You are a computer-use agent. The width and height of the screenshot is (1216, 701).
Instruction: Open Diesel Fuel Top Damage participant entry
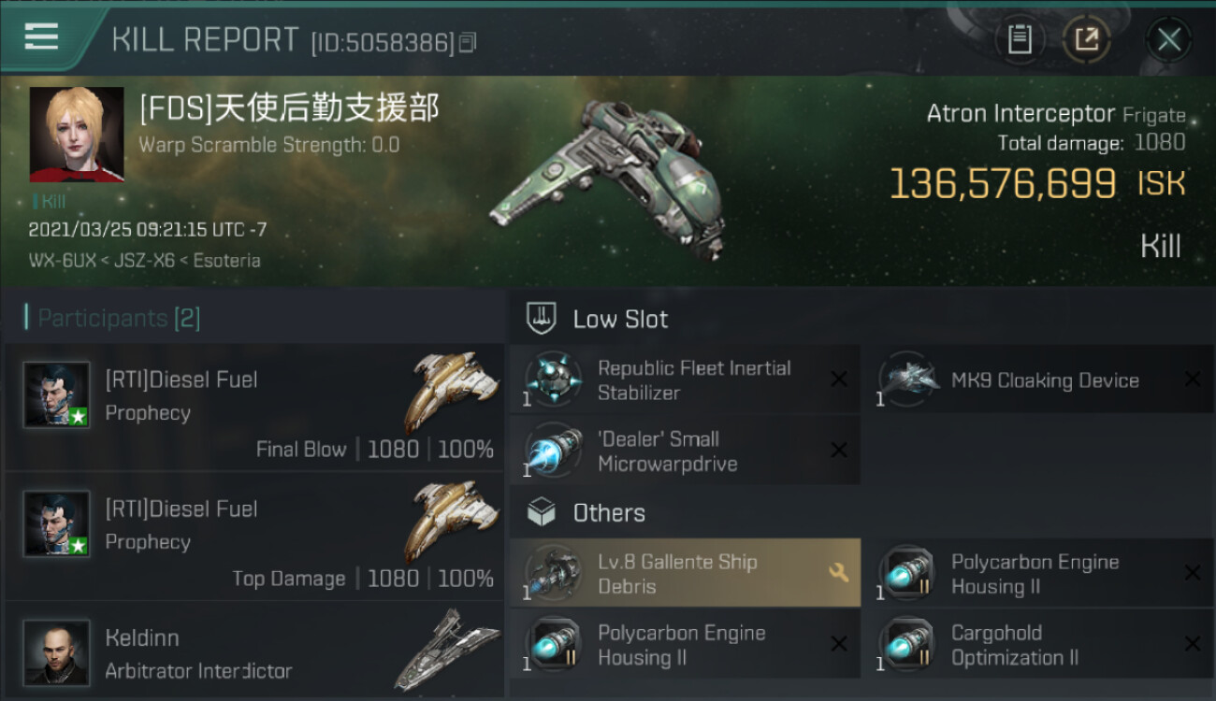[x=254, y=536]
